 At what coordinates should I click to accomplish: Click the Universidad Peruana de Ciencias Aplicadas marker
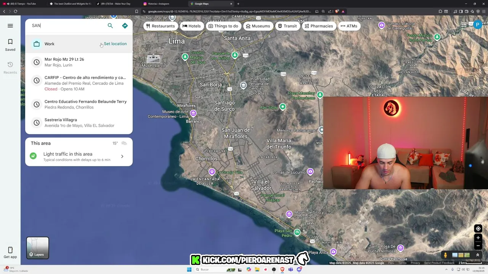point(243,85)
